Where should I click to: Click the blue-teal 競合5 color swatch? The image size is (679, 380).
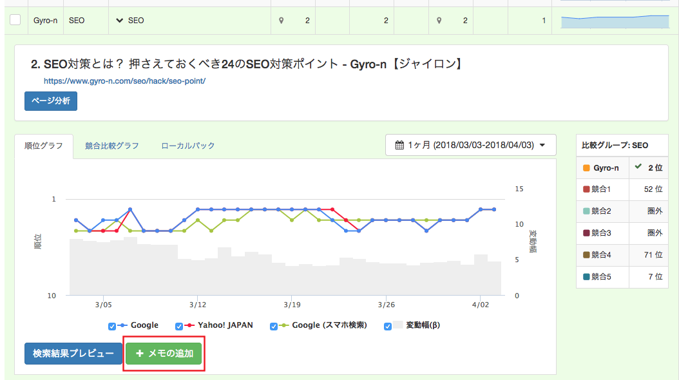586,276
